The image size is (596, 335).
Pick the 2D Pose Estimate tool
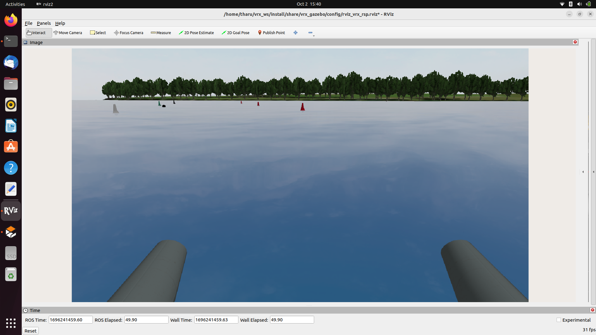click(196, 33)
